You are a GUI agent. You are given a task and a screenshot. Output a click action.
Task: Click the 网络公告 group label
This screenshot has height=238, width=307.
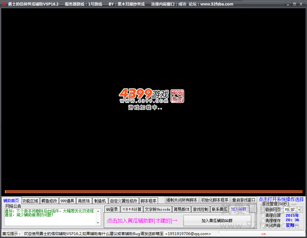coord(13,206)
